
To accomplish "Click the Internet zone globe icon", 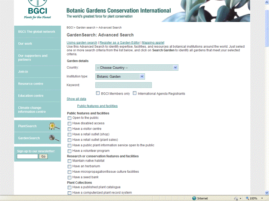I will point(194,198).
